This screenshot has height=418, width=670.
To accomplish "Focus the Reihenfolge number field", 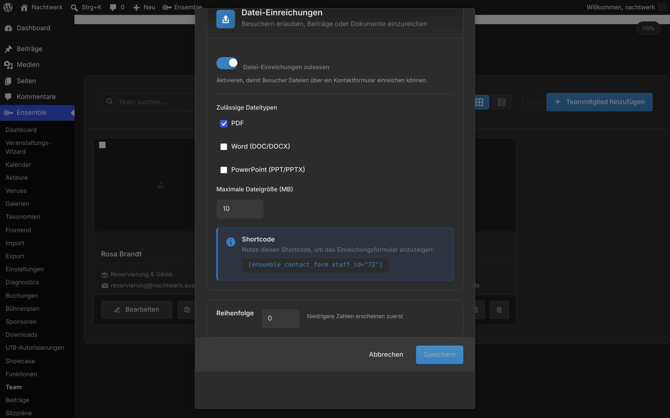I will 281,319.
